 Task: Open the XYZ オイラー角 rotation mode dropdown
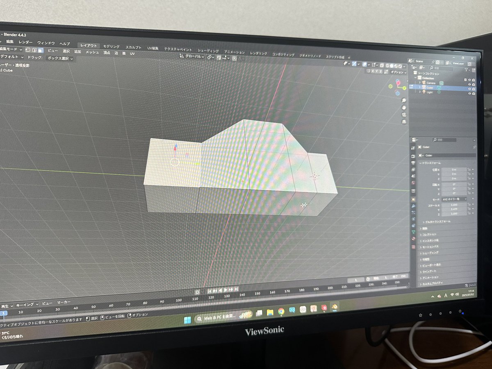click(454, 198)
